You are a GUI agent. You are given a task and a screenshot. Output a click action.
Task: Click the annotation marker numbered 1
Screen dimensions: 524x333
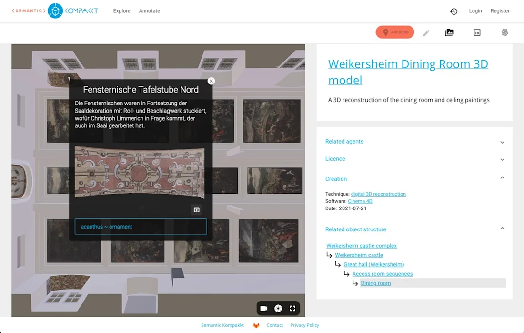point(69,79)
